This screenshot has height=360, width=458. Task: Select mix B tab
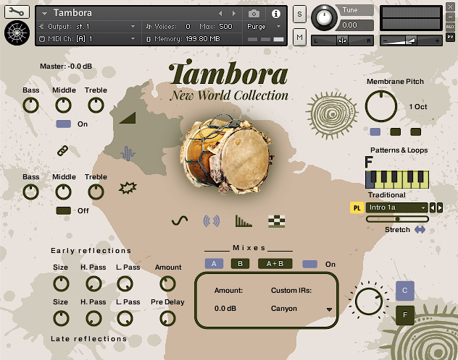point(240,264)
